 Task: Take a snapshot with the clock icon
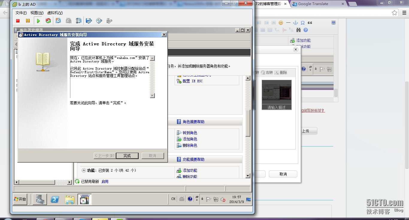tap(58, 21)
